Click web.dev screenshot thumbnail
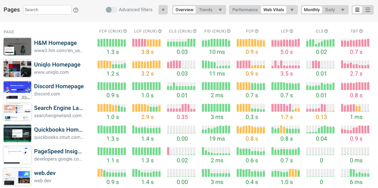 tap(17, 176)
